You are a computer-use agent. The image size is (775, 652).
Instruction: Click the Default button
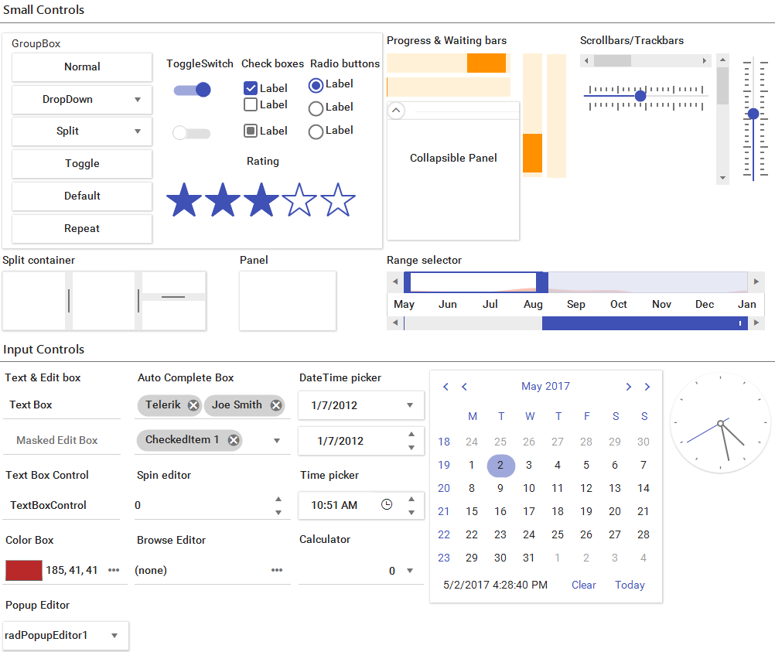(x=82, y=196)
